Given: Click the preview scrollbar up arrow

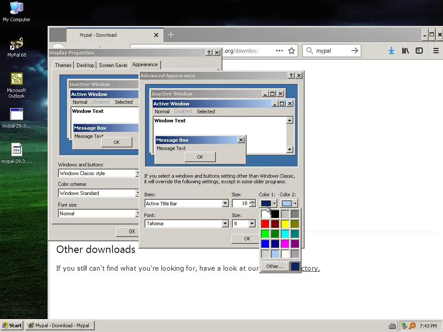Looking at the screenshot, I should [289, 120].
